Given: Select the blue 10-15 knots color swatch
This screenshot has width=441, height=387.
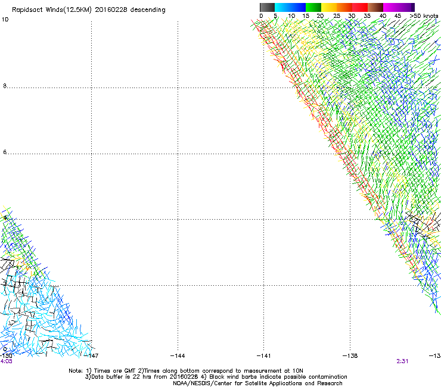Looking at the screenshot, I should (x=298, y=7).
